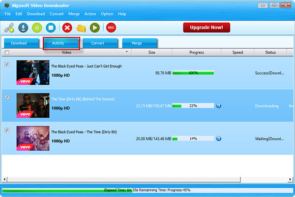Open the Help menu
The image size is (295, 197).
coord(122,14)
